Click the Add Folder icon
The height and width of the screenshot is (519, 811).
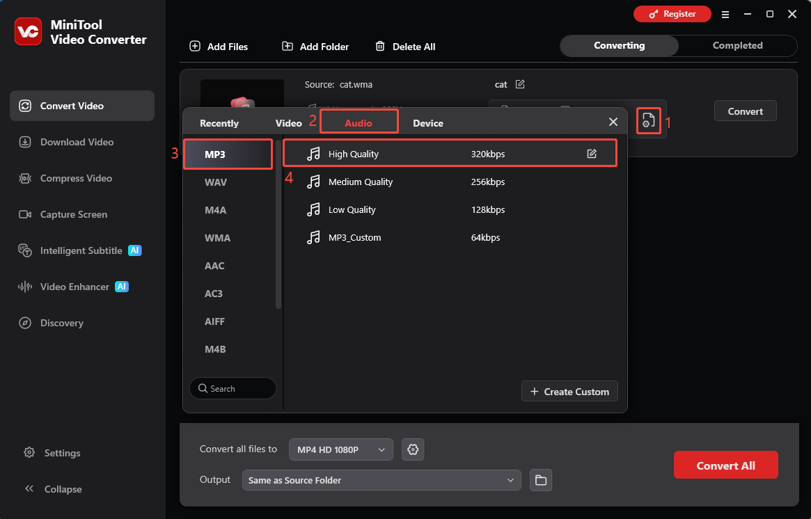(287, 46)
